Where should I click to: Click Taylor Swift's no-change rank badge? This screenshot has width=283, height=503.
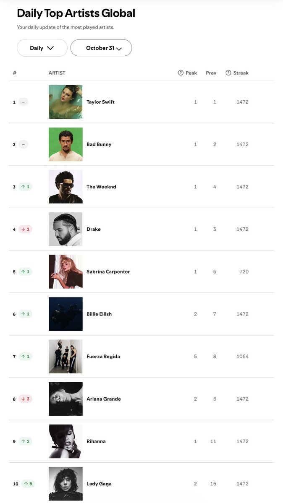pyautogui.click(x=24, y=102)
